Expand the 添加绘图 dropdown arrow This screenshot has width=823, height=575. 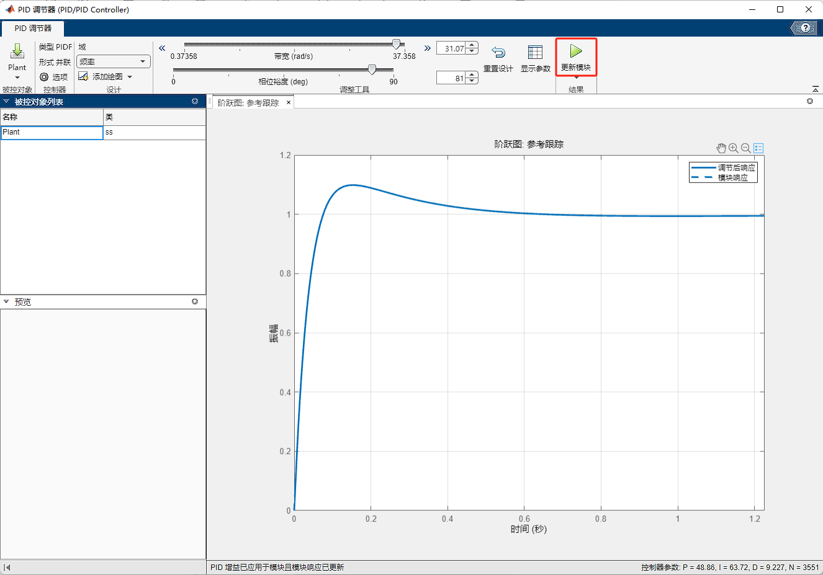[x=130, y=77]
